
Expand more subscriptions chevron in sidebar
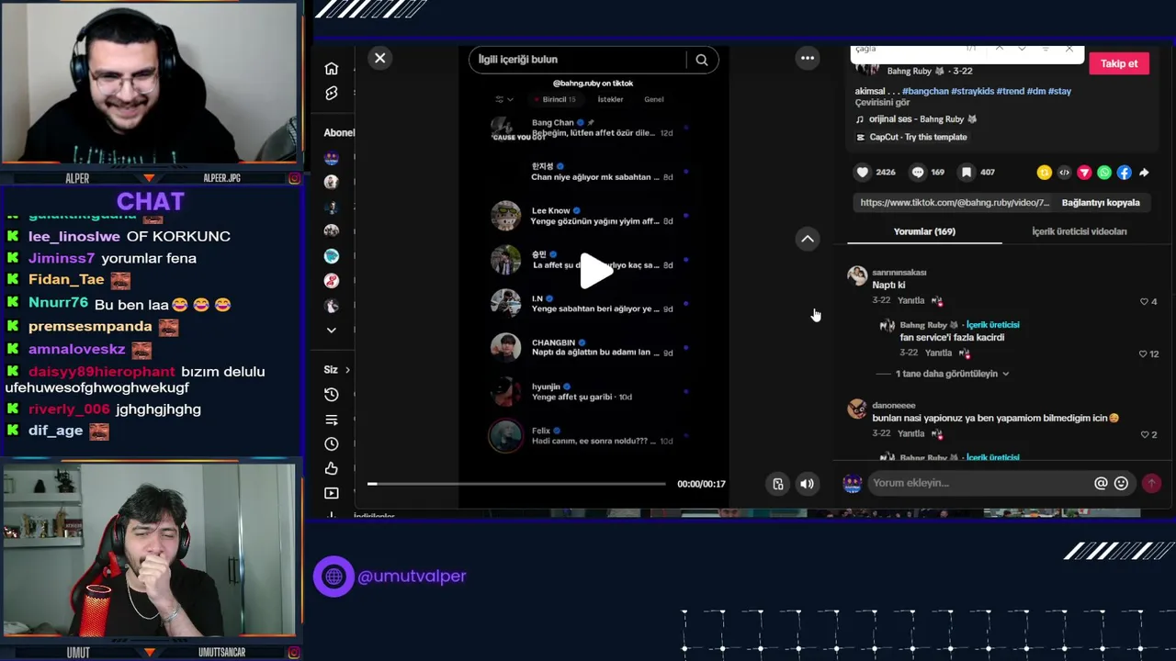[x=332, y=330]
